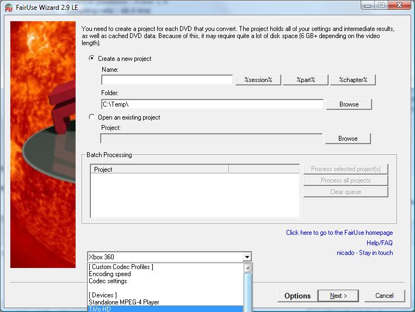The height and width of the screenshot is (312, 415).
Task: Choose Standalone MPEG-4 Player from list
Action: coord(165,302)
